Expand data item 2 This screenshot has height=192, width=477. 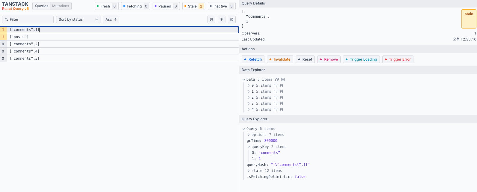coord(249,97)
